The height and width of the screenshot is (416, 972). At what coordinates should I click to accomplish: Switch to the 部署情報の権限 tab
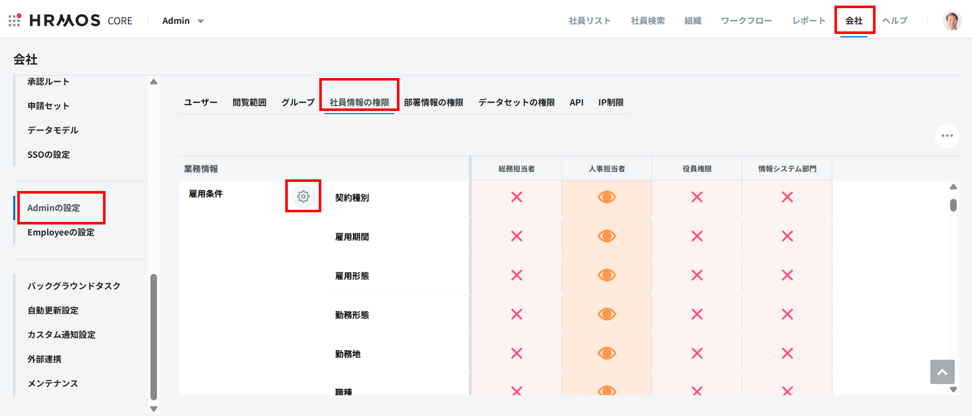433,102
